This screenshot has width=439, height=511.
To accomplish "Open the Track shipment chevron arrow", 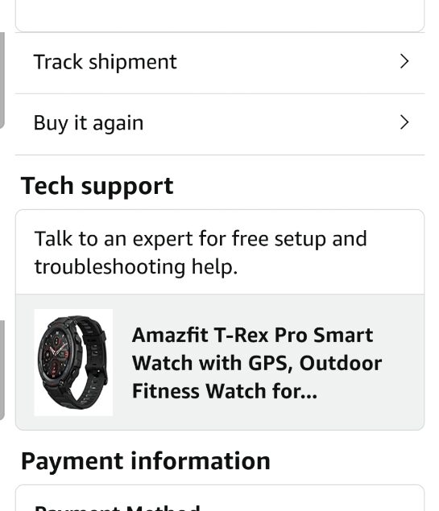I will tap(404, 62).
